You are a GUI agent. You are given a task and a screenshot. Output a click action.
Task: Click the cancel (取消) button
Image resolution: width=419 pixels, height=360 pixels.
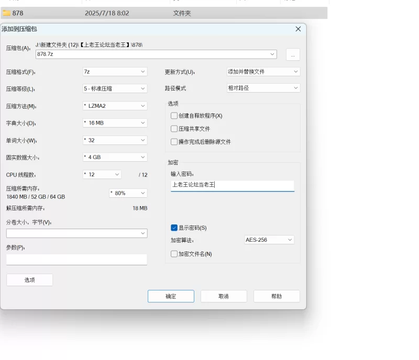click(224, 296)
